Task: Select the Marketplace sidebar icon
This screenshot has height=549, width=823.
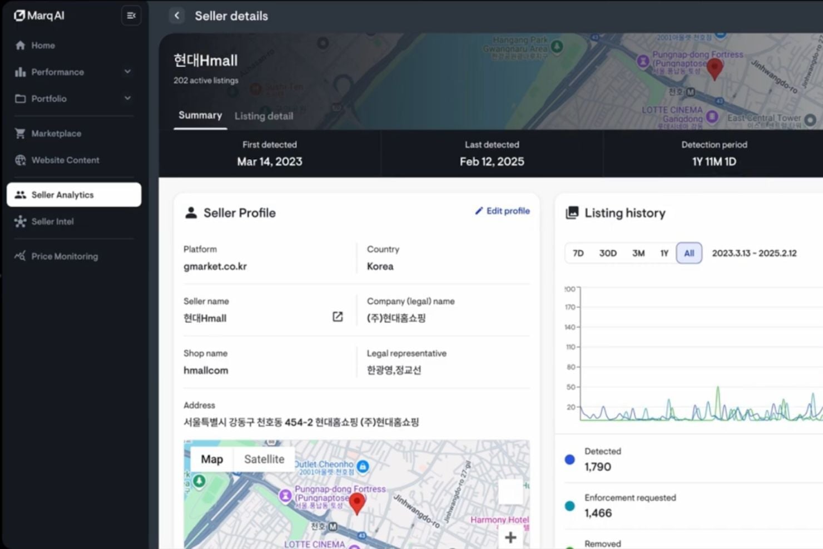Action: 21,133
